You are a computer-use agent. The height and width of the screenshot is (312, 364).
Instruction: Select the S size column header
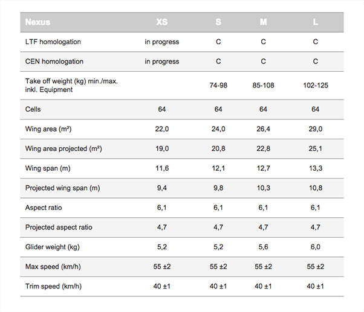click(x=218, y=22)
